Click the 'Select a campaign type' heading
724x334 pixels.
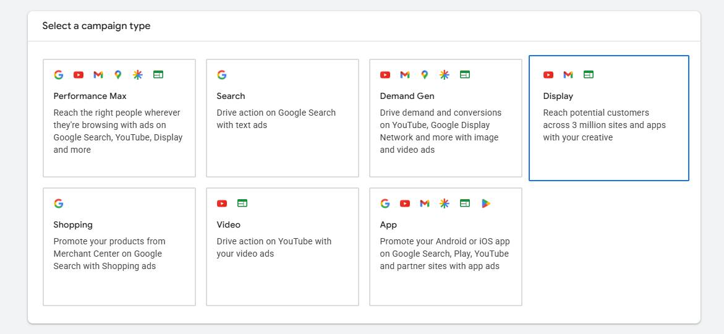pyautogui.click(x=96, y=26)
